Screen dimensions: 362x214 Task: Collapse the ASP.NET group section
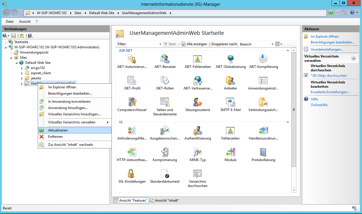pos(287,51)
